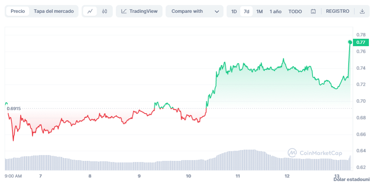
Task: Click the 9:00 AM time axis label
Action: [13, 176]
